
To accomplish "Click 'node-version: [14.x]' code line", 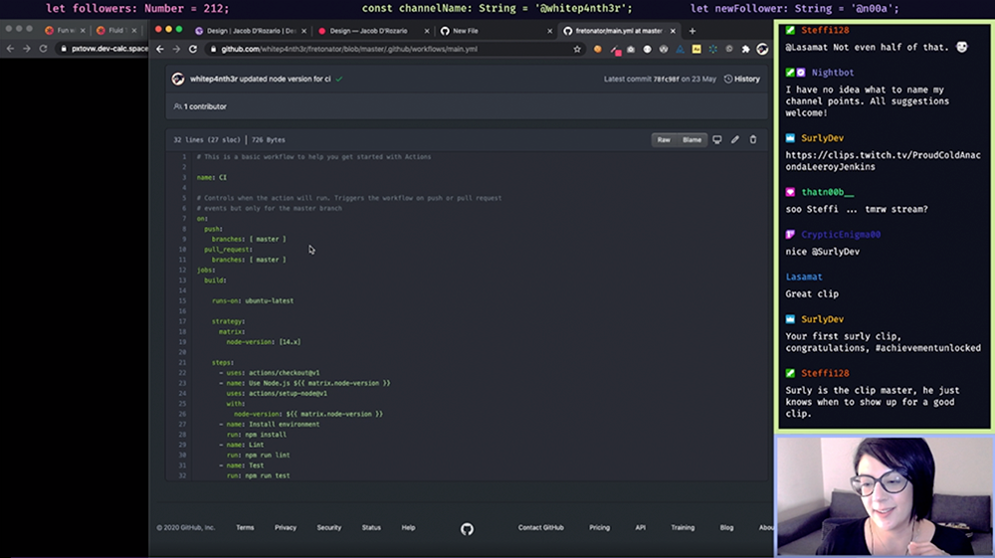I will pyautogui.click(x=264, y=342).
